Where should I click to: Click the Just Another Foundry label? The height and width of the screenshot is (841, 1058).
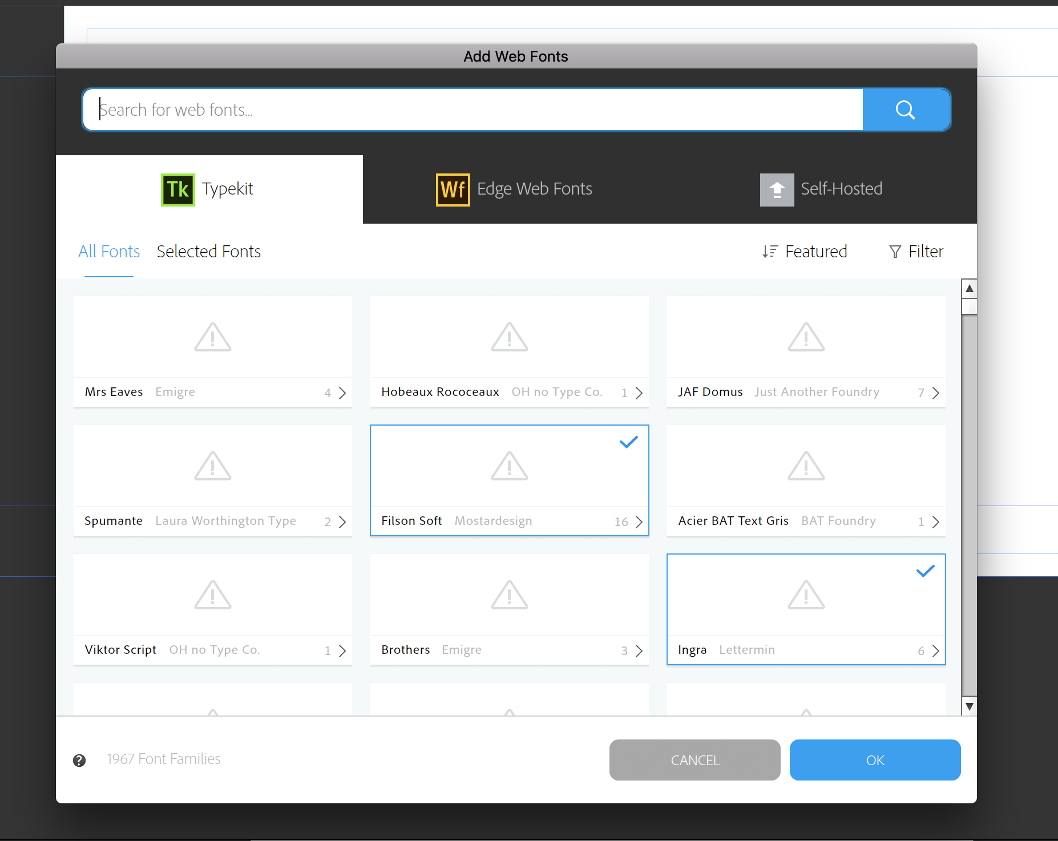click(x=817, y=392)
